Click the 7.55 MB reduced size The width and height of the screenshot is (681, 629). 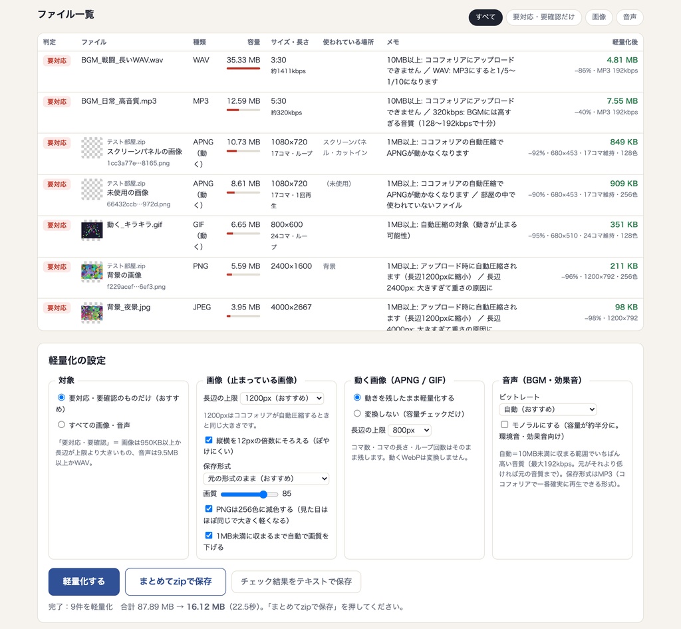coord(622,101)
